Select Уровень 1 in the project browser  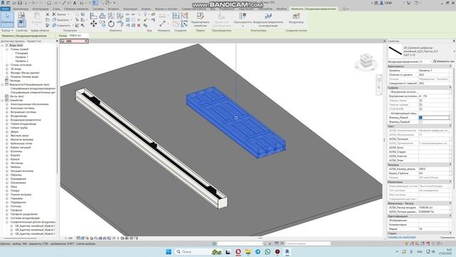(22, 57)
